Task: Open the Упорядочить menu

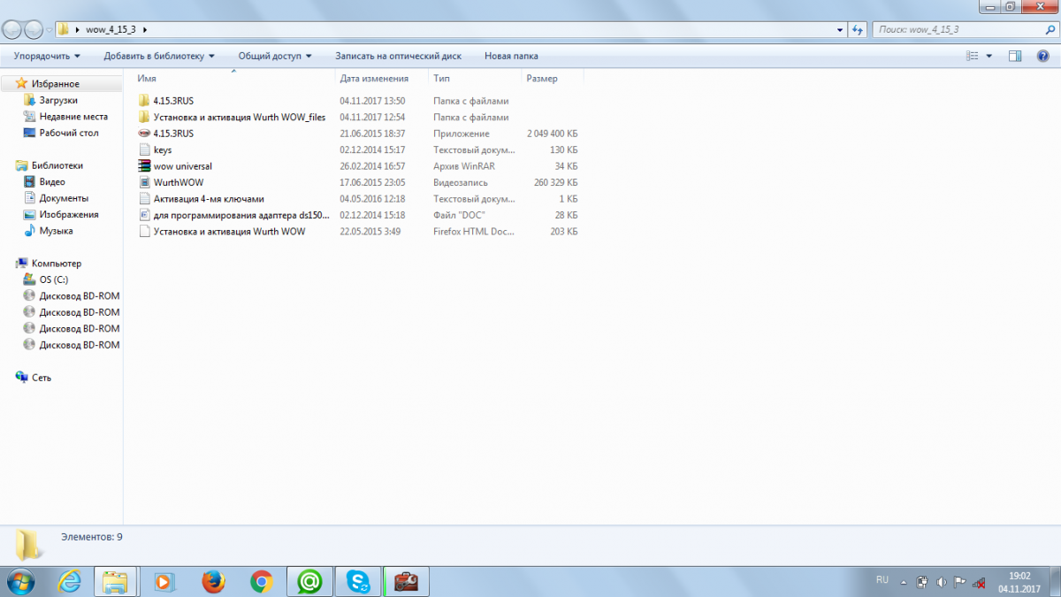Action: [x=47, y=56]
